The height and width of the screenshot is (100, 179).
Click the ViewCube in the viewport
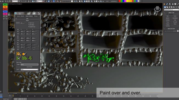(x=157, y=9)
